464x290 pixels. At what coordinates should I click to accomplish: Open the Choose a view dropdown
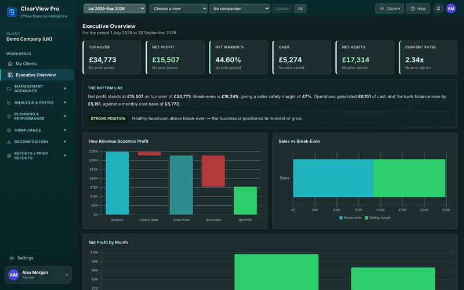[x=178, y=9]
